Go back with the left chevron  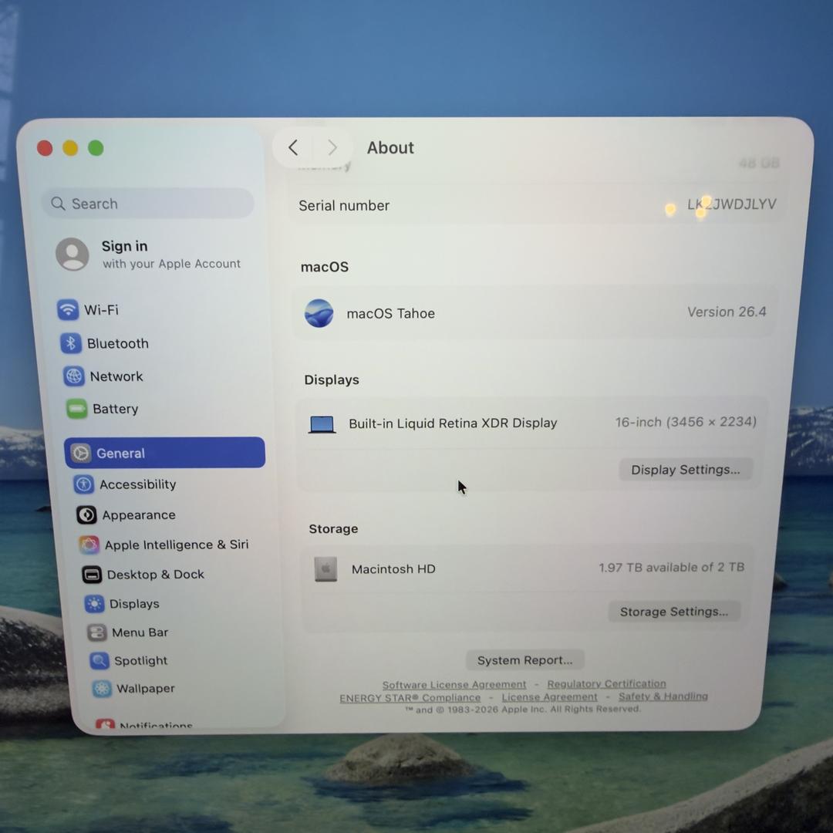(293, 147)
